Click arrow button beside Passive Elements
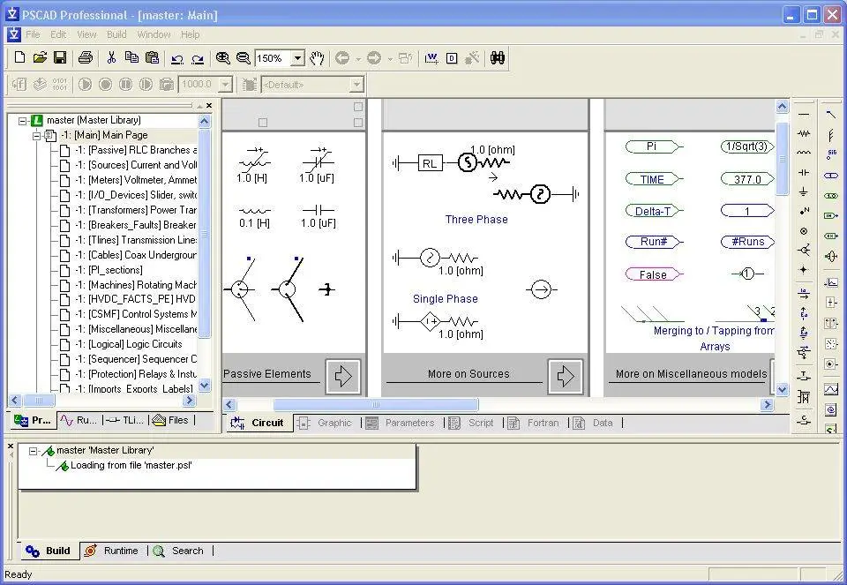Viewport: 847px width, 585px height. coord(342,376)
